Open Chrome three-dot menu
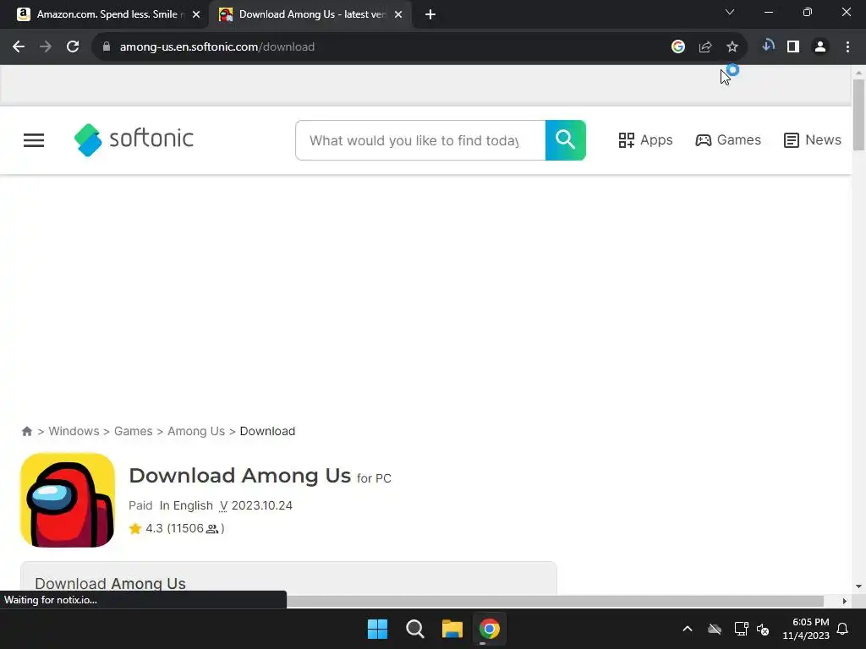This screenshot has width=866, height=649. [x=847, y=47]
